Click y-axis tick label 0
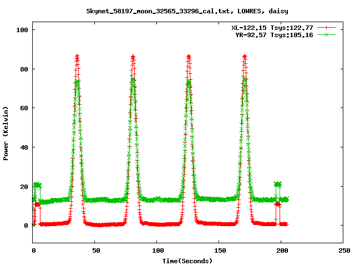This screenshot has width=355, height=266. [26, 226]
